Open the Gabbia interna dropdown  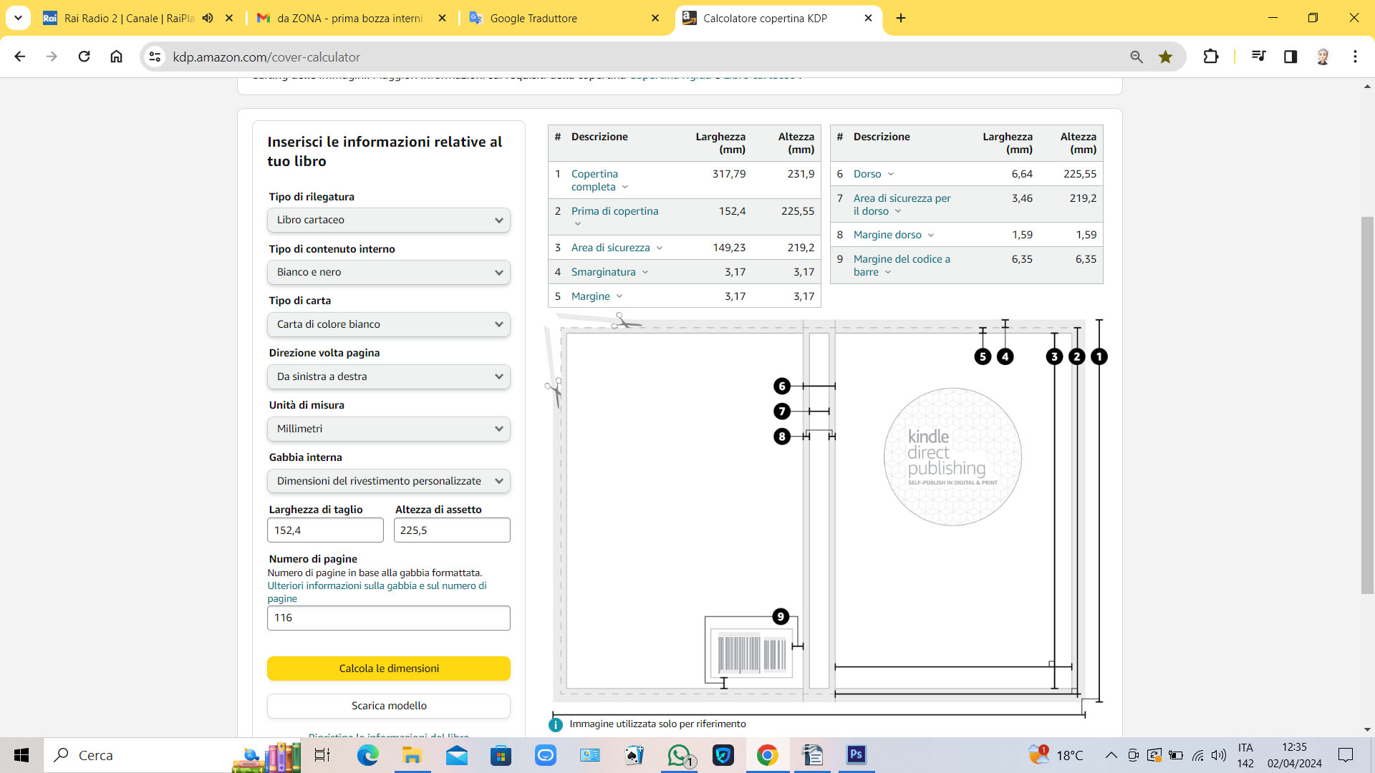(x=389, y=481)
